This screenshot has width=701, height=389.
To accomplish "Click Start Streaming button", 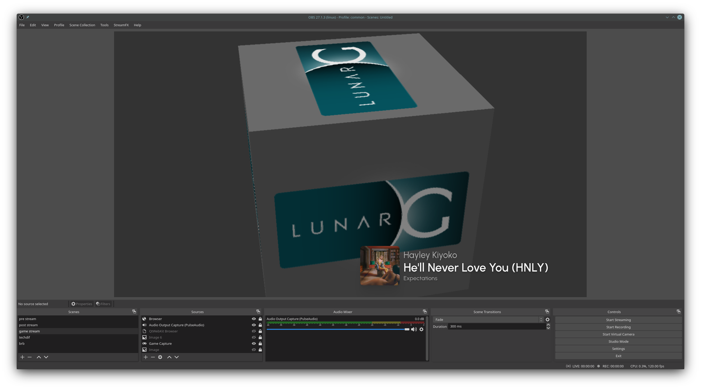I will click(x=618, y=320).
